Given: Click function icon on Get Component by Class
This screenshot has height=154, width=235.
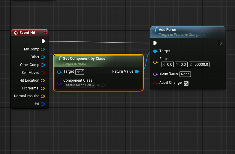Looking at the screenshot, I should [59, 59].
